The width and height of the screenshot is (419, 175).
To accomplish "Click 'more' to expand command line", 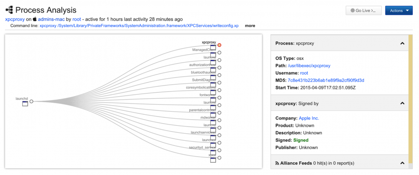I will point(250,26).
